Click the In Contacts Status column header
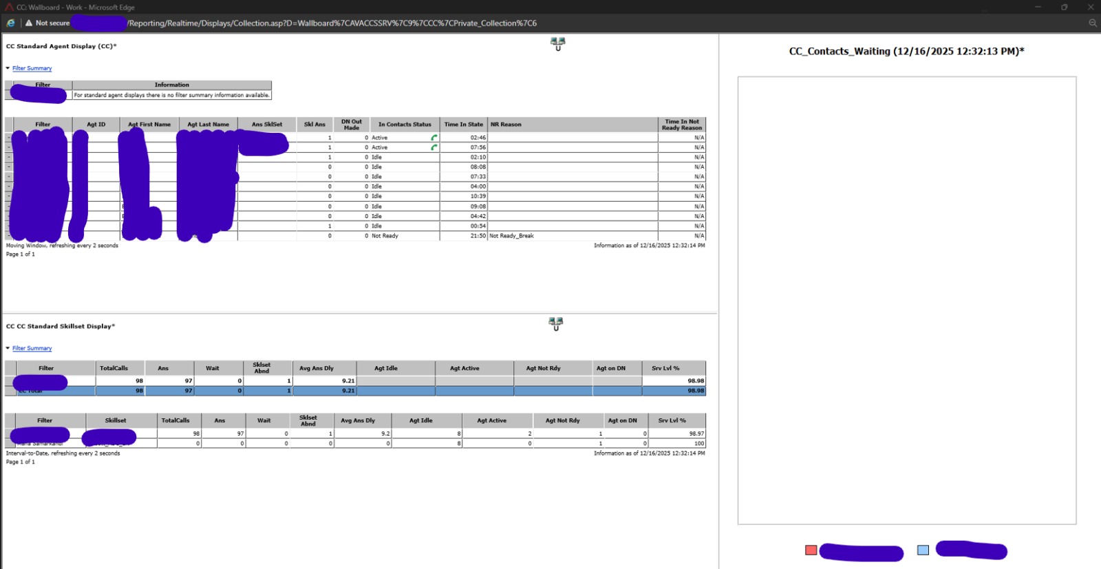This screenshot has width=1101, height=569. click(x=405, y=125)
